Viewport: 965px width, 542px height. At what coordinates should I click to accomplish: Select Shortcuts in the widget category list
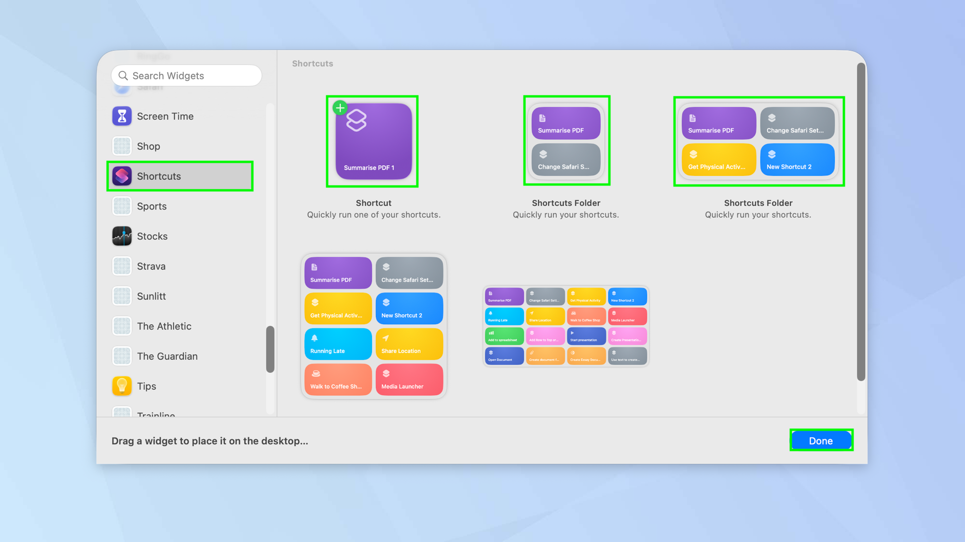click(x=159, y=176)
